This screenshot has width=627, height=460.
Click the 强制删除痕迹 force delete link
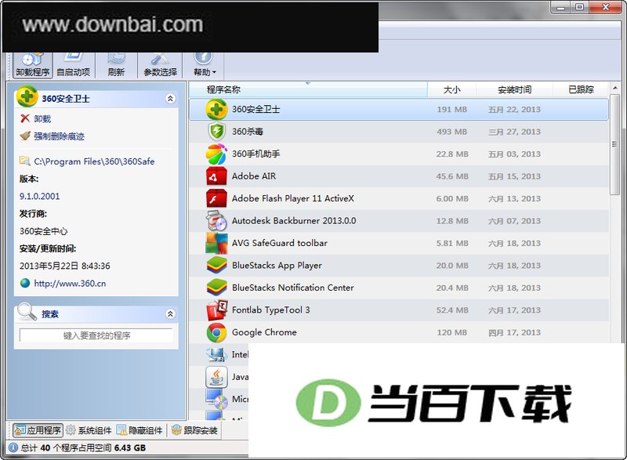pyautogui.click(x=60, y=136)
